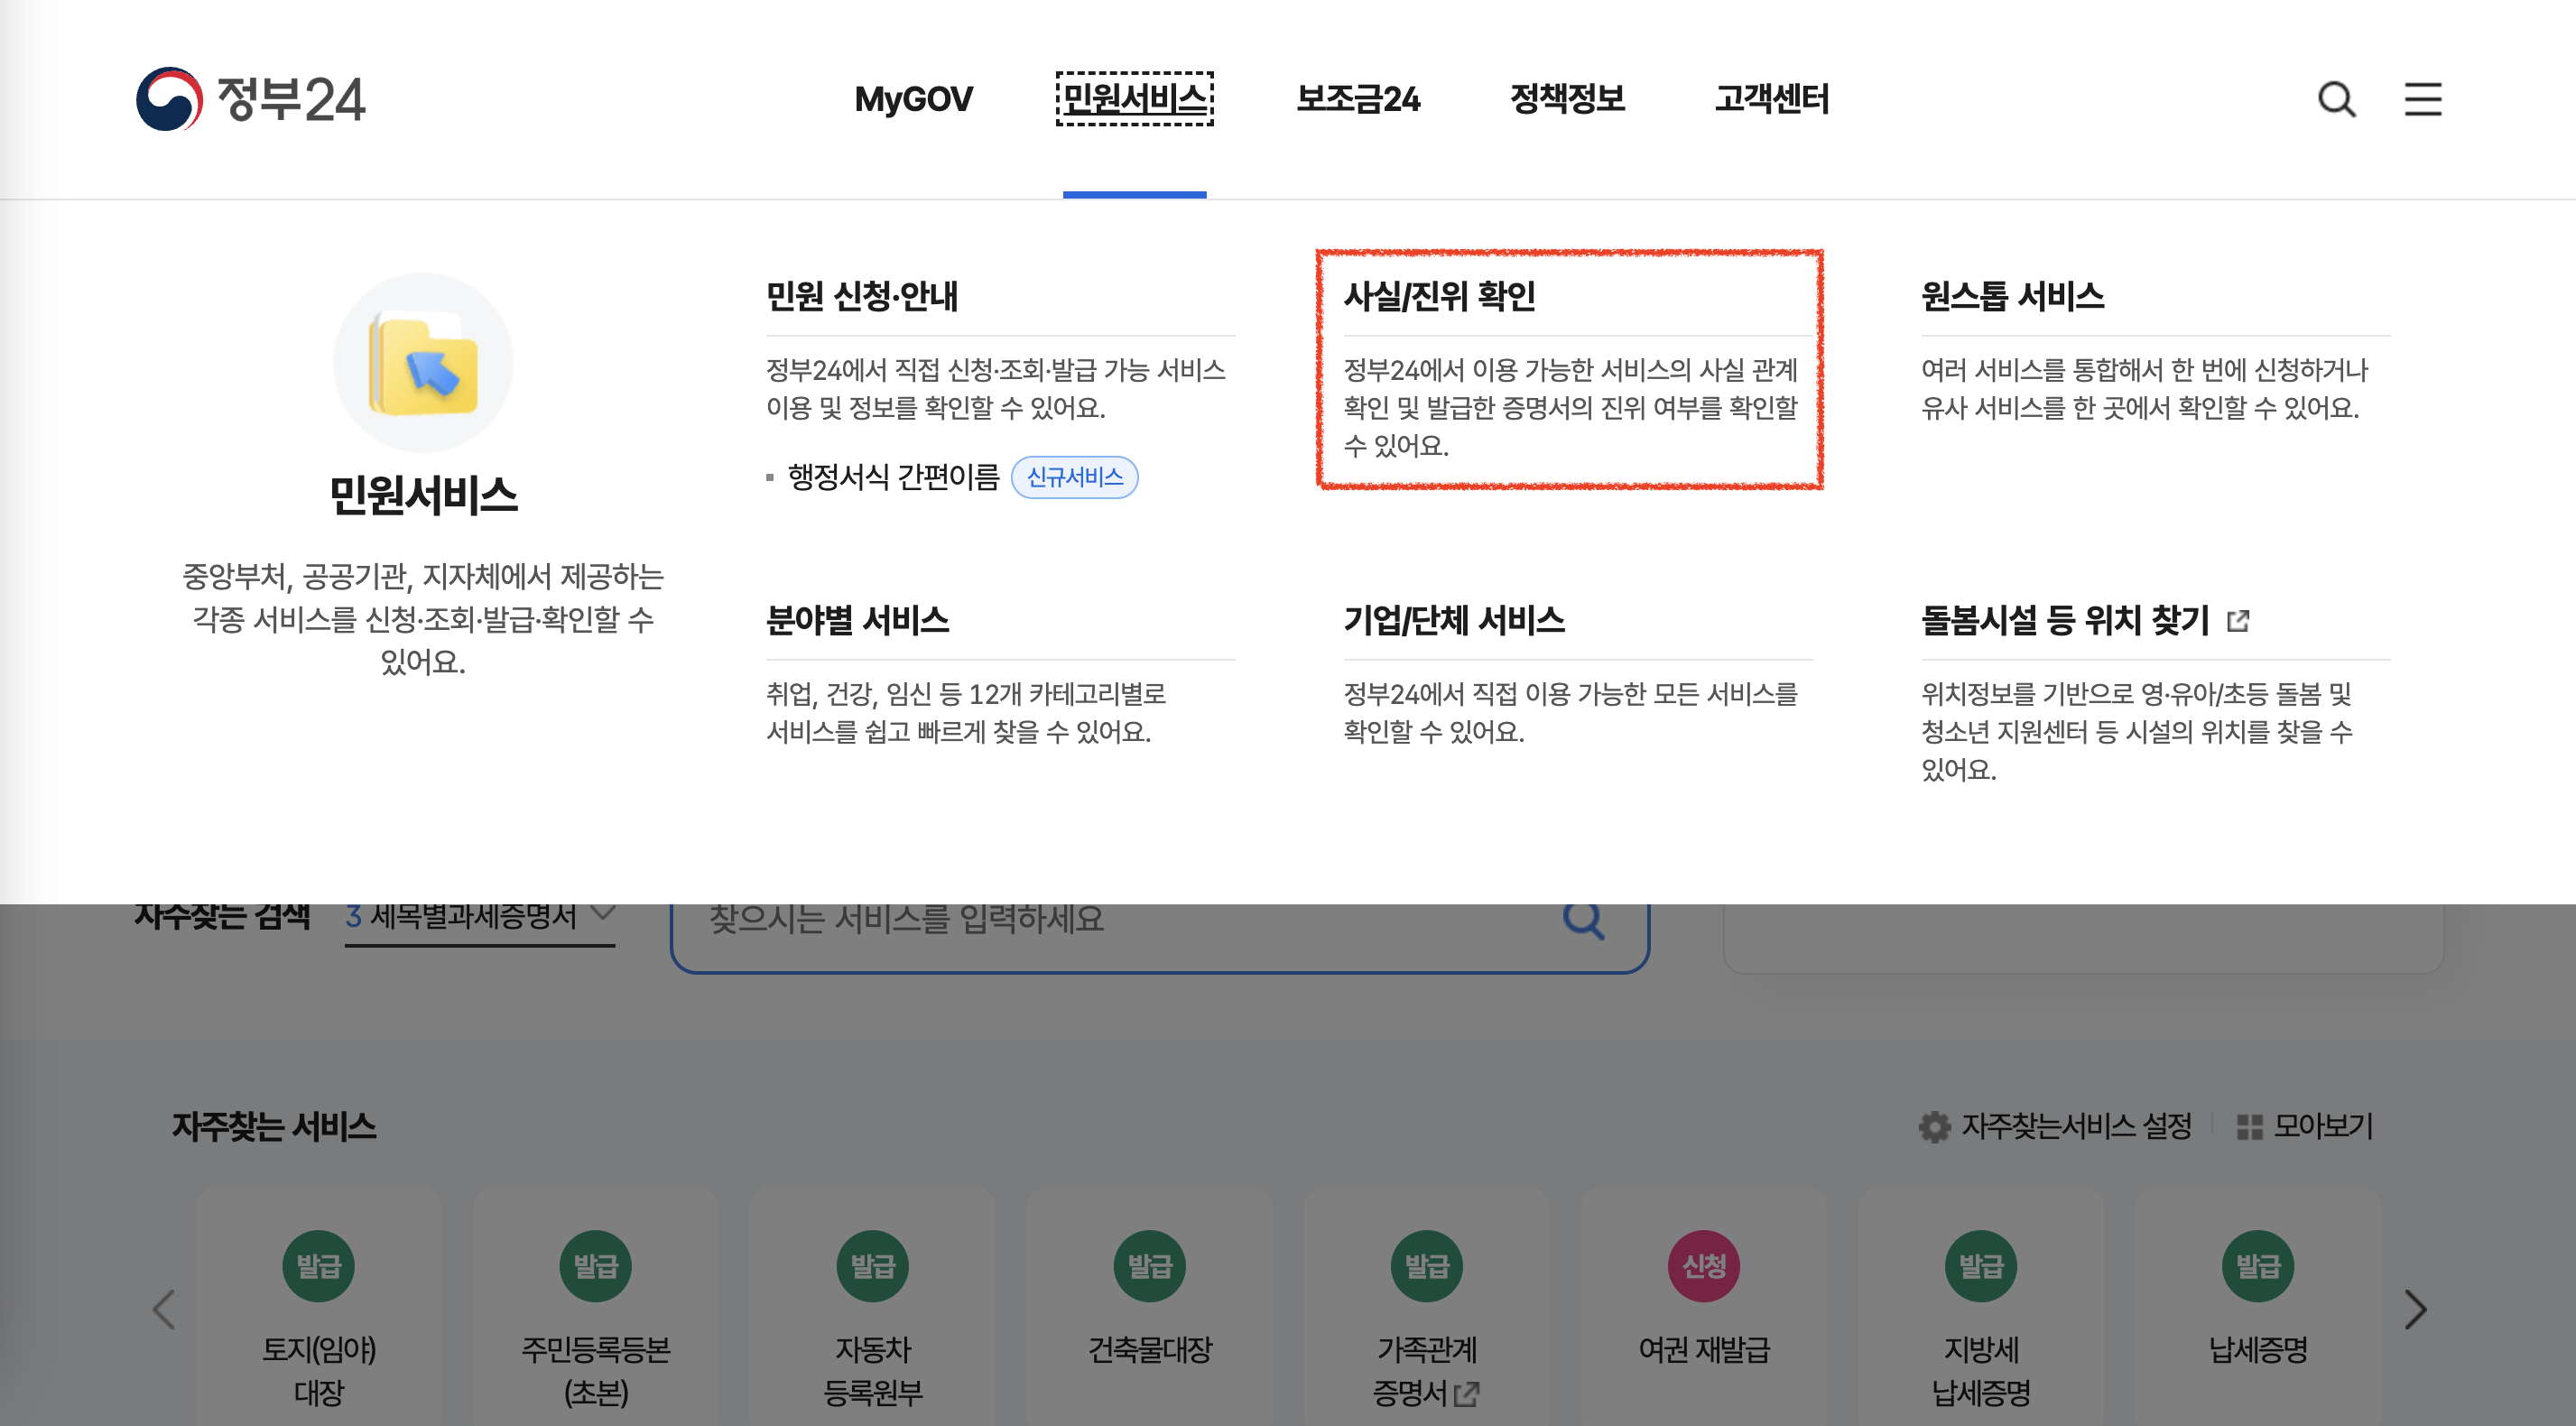This screenshot has height=1426, width=2576.
Task: Open the 원스톱 서비스 heading link
Action: pyautogui.click(x=2012, y=296)
